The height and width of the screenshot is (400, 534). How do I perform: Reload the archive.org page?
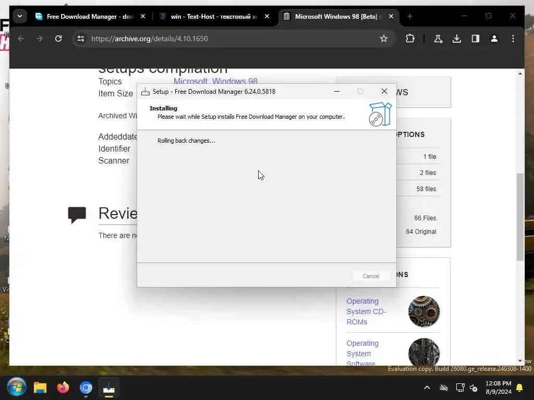(x=58, y=39)
